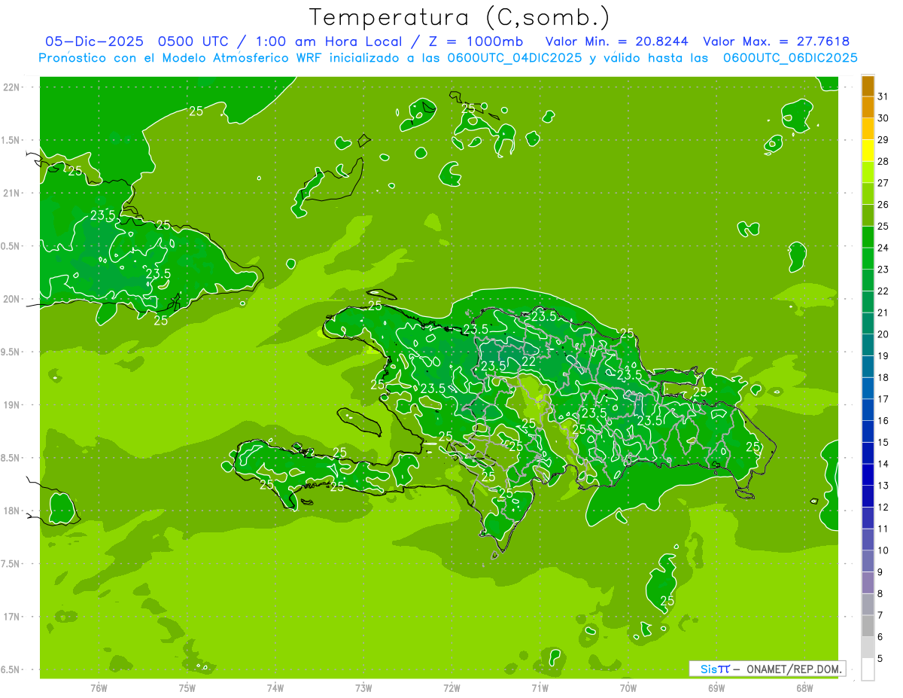
Task: Select valid-until time "0600UTC_06DIC2025"
Action: click(790, 58)
